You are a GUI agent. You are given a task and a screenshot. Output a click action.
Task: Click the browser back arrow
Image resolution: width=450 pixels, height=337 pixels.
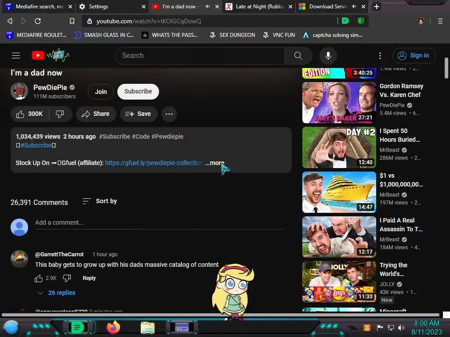pyautogui.click(x=10, y=21)
